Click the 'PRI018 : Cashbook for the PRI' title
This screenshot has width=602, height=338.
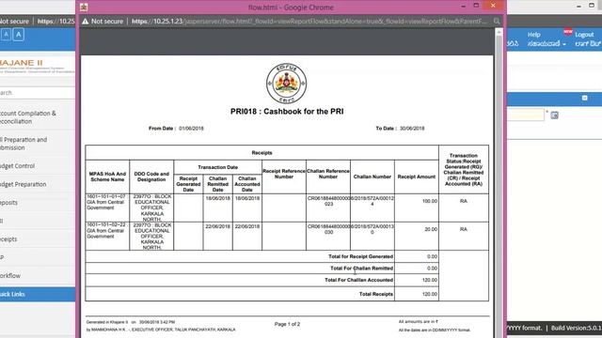click(287, 112)
